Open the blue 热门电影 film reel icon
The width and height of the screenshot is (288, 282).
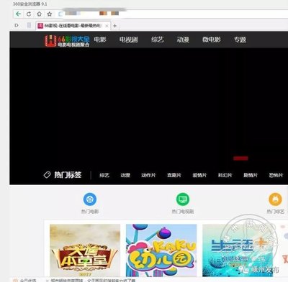90,199
